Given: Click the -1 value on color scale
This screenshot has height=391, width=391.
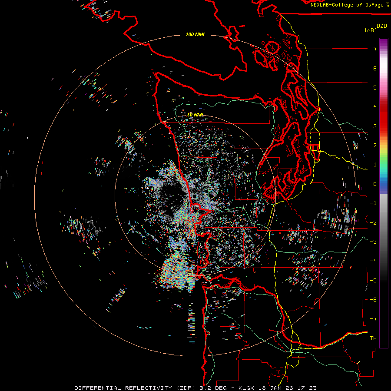Looking at the screenshot, I should coord(373,203).
